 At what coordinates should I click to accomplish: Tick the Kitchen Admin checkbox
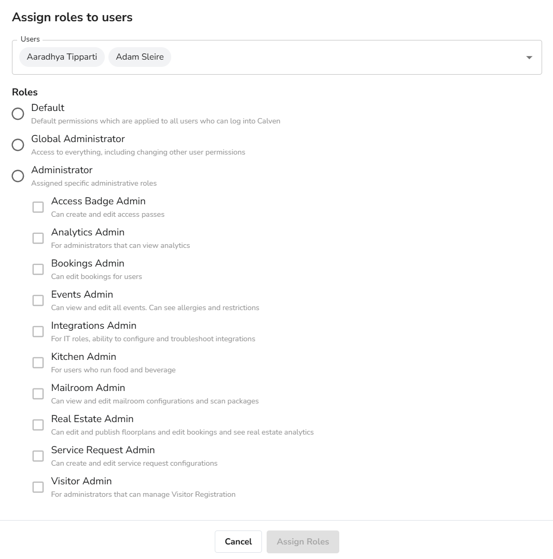pyautogui.click(x=38, y=363)
